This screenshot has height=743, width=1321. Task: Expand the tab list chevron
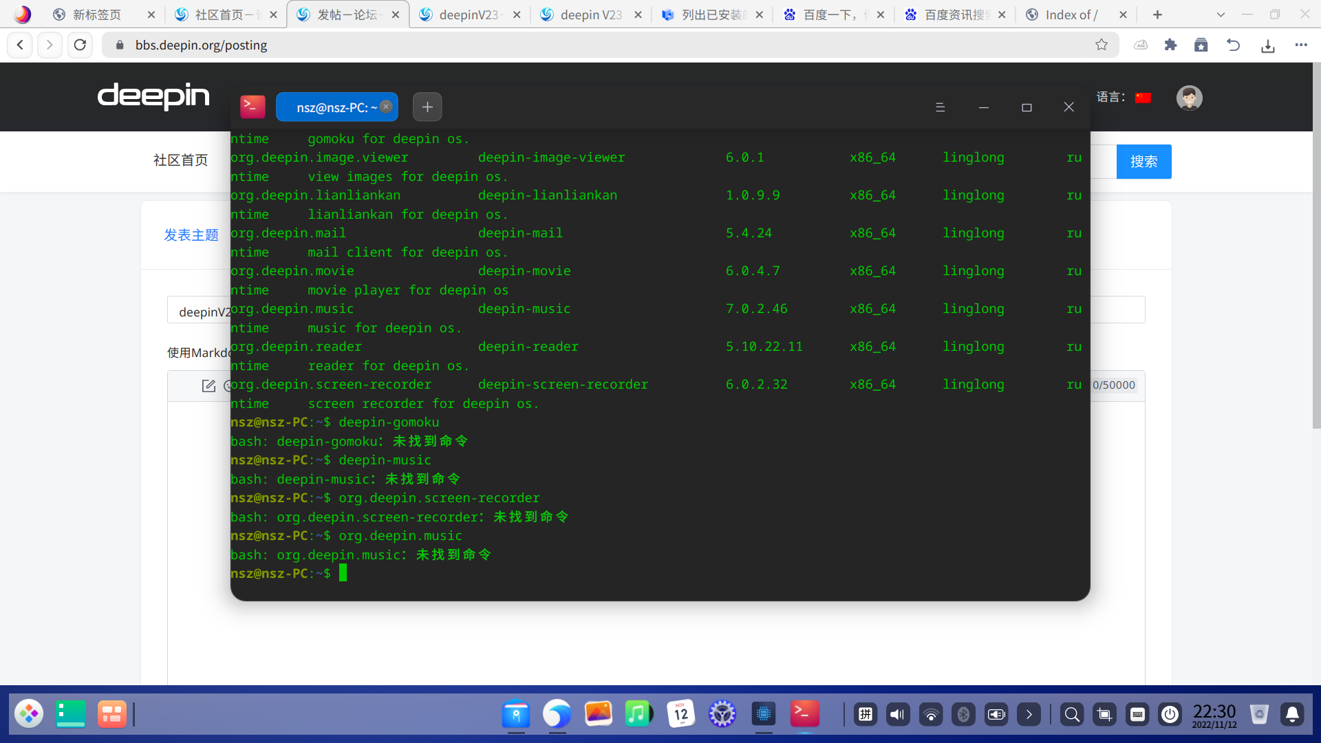(x=1221, y=14)
